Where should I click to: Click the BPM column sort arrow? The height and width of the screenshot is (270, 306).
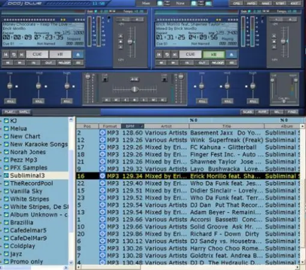point(141,126)
